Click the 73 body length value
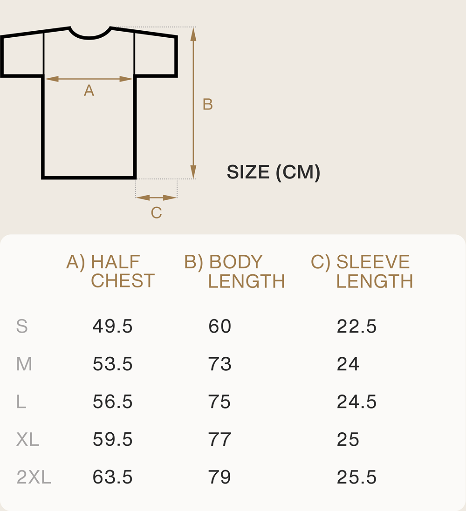 coord(220,364)
